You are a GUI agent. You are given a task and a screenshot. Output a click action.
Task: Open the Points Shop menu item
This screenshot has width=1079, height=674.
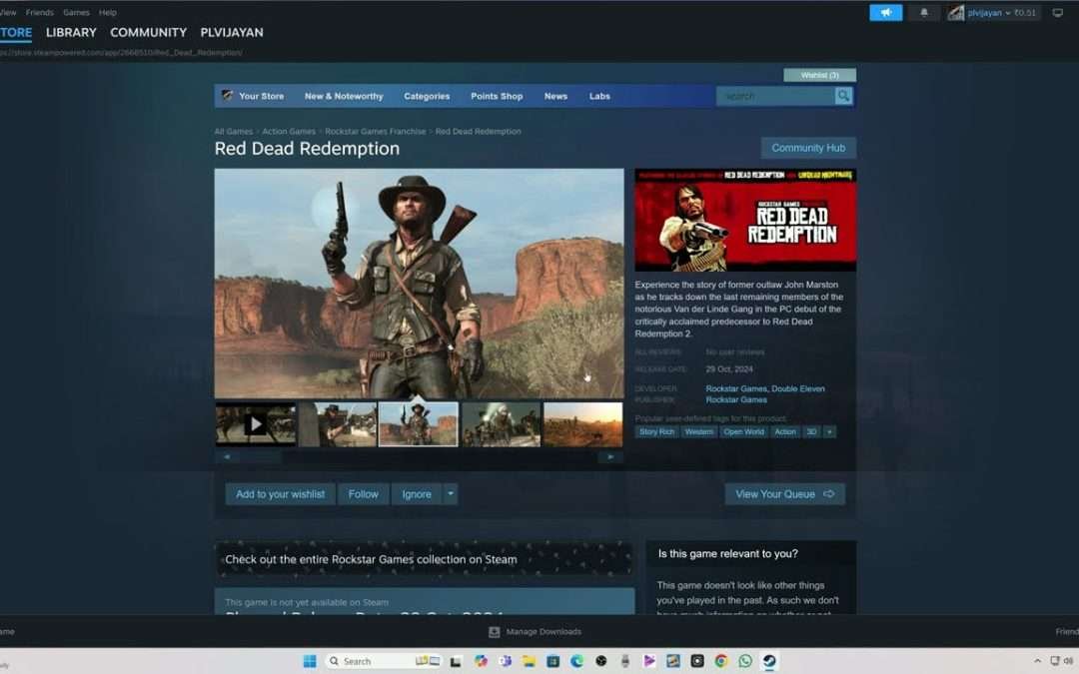pos(497,95)
